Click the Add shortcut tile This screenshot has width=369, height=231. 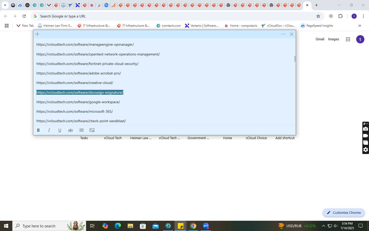(285, 138)
